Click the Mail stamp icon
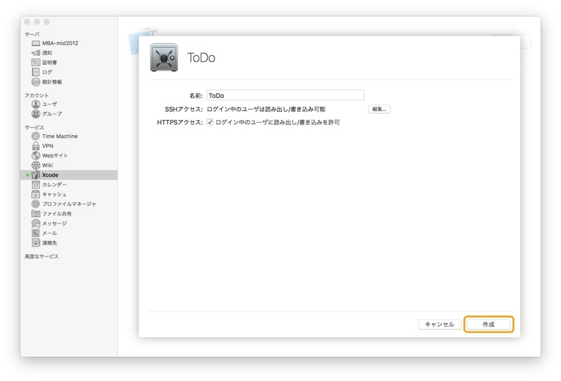 click(36, 233)
